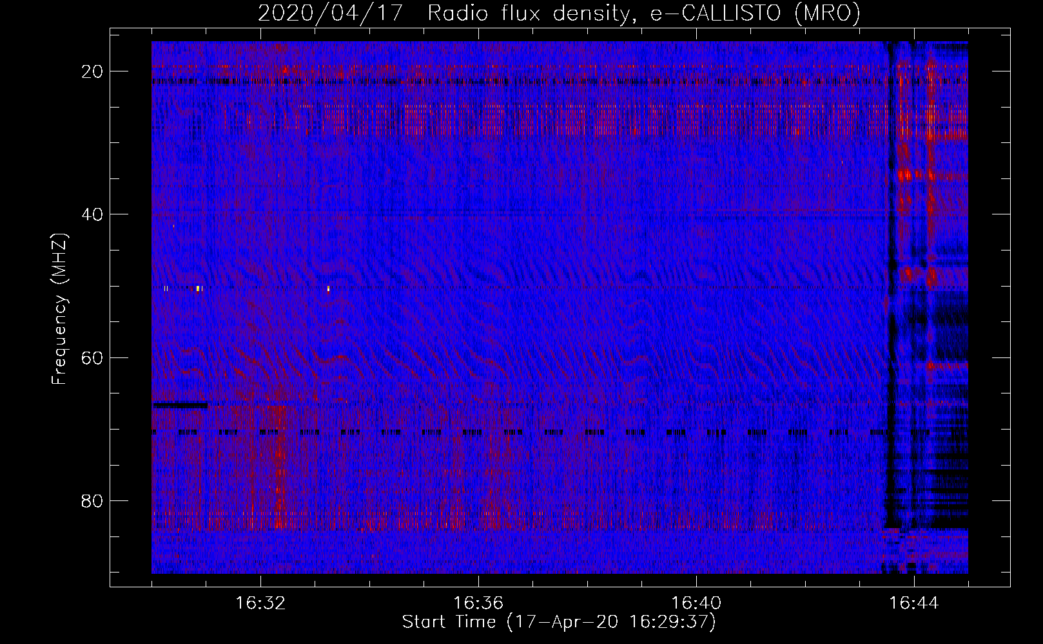Click the 'Start Time (17-Apr-20 16:29:37)' label

pos(559,622)
